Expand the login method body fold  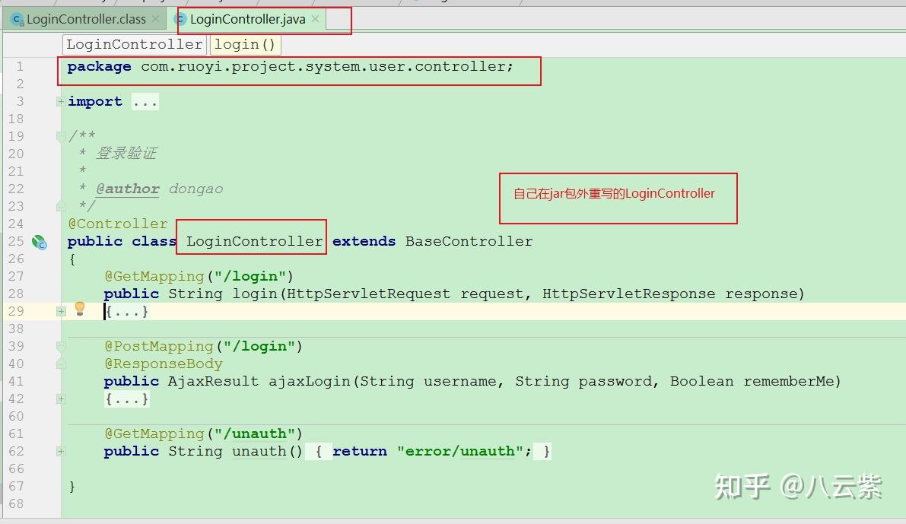pos(60,311)
